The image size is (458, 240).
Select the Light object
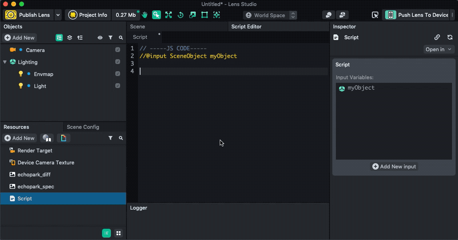63,86
